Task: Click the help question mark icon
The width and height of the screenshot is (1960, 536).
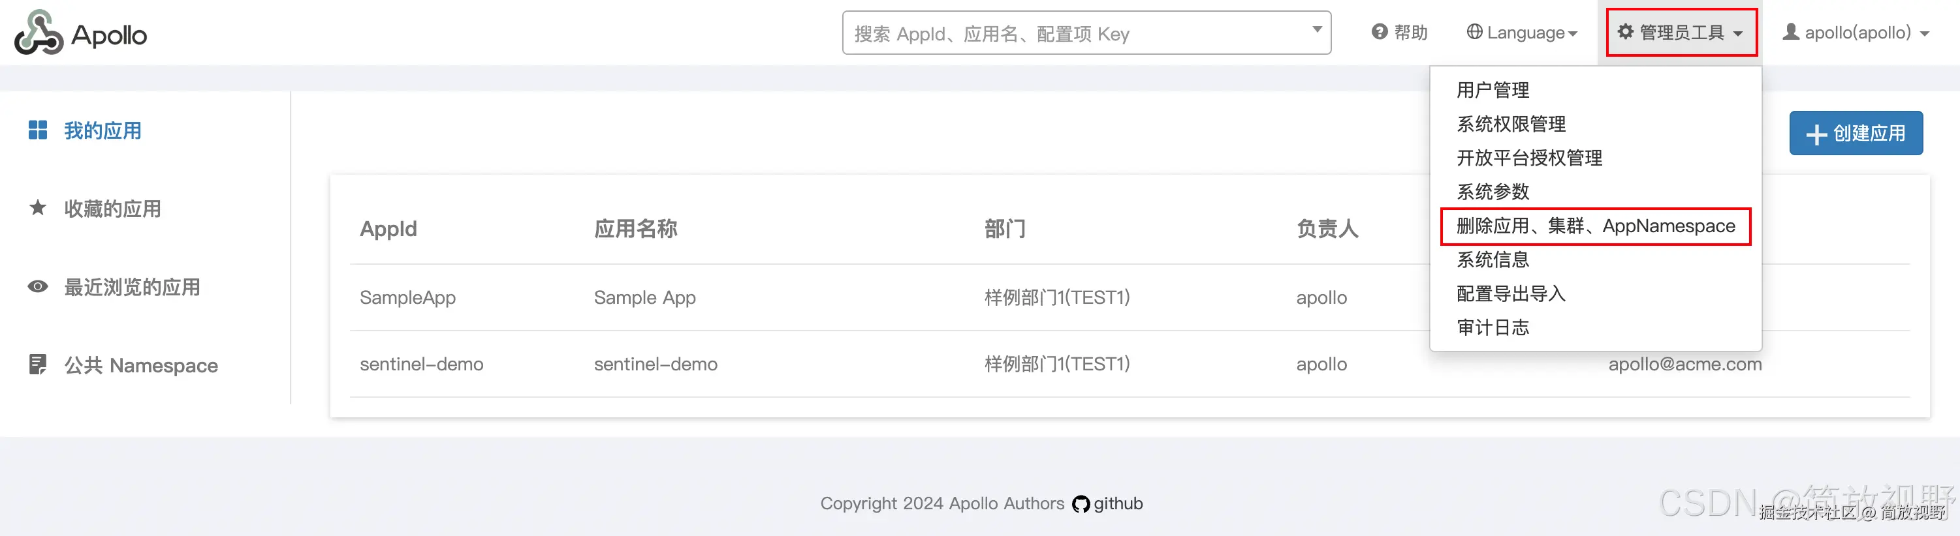Action: click(x=1380, y=32)
